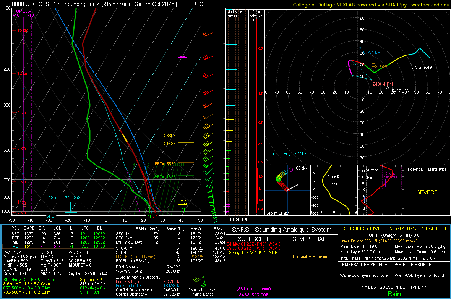This screenshot has width=451, height=299.
Task: Click the Corfidi Upshear = 271/26 kt line
Action: click(x=148, y=294)
